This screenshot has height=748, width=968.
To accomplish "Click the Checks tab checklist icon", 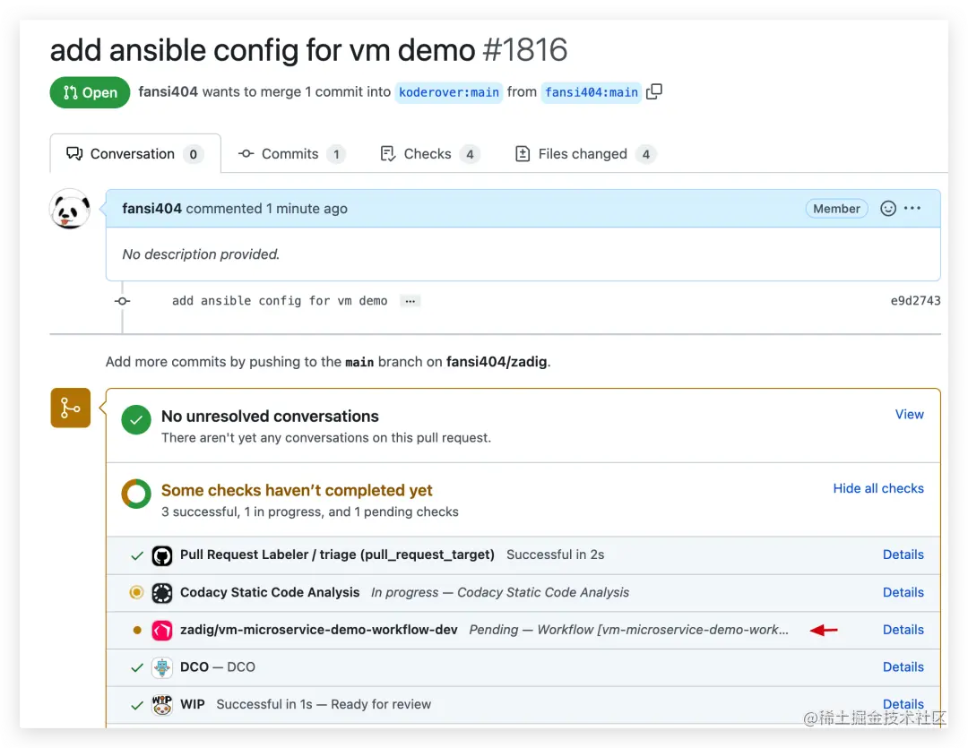I will pos(388,154).
